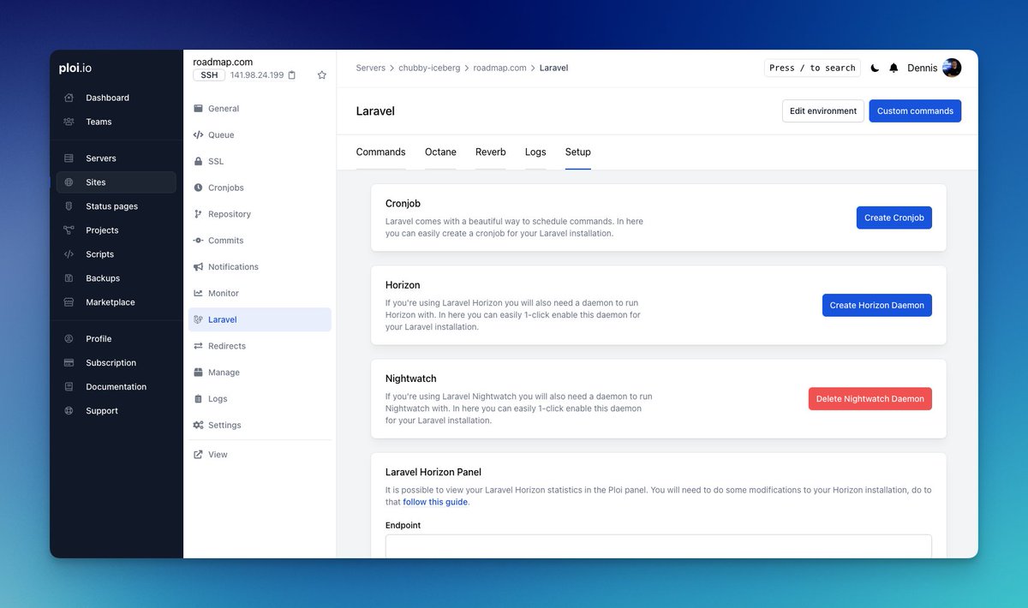
Task: Click the Commits icon in site menu
Action: tap(199, 241)
